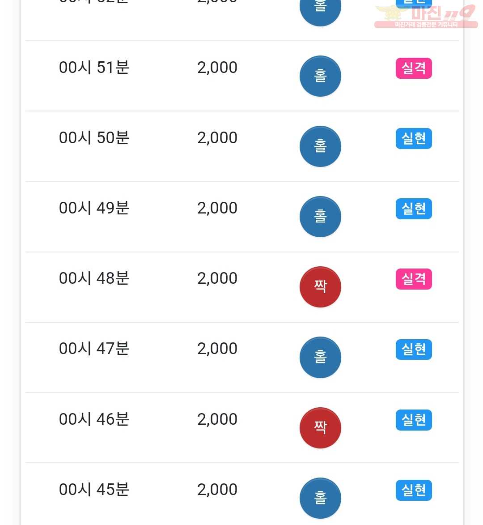Click the blue 실현 badge at 00시 45분
The image size is (483, 525).
point(414,490)
